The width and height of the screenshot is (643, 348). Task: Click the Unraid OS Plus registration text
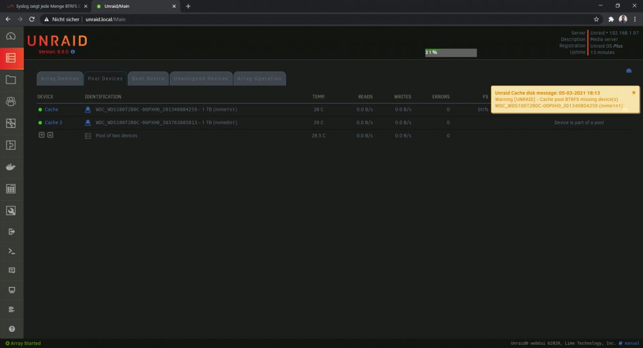(x=606, y=46)
